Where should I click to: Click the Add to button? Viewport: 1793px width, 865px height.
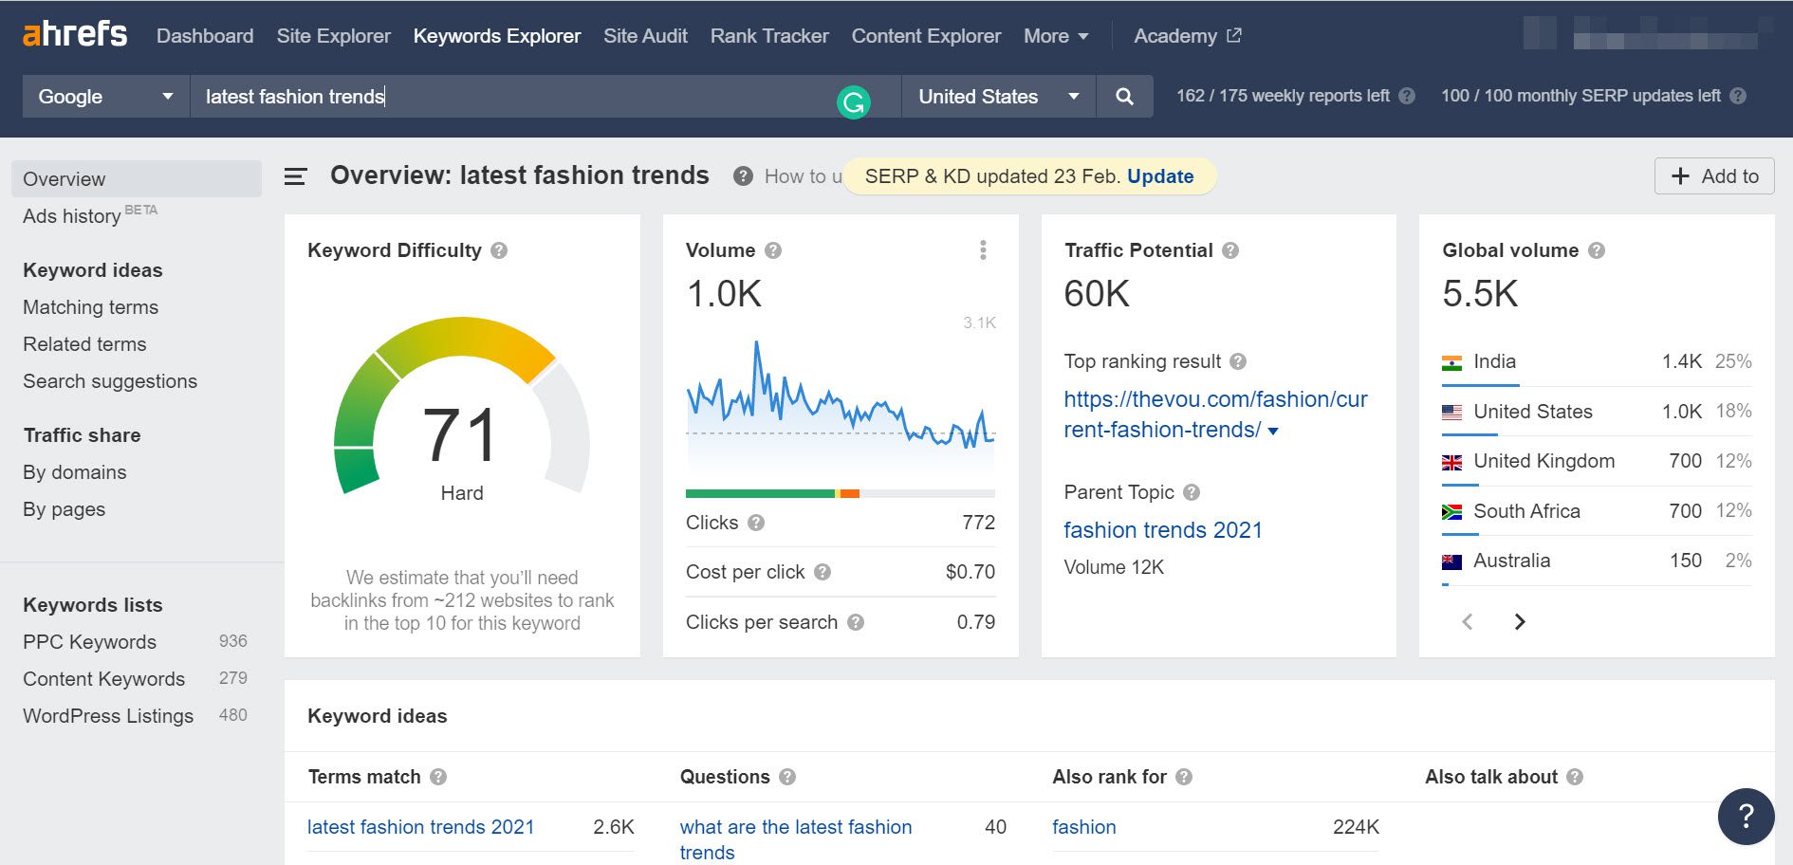1714,176
